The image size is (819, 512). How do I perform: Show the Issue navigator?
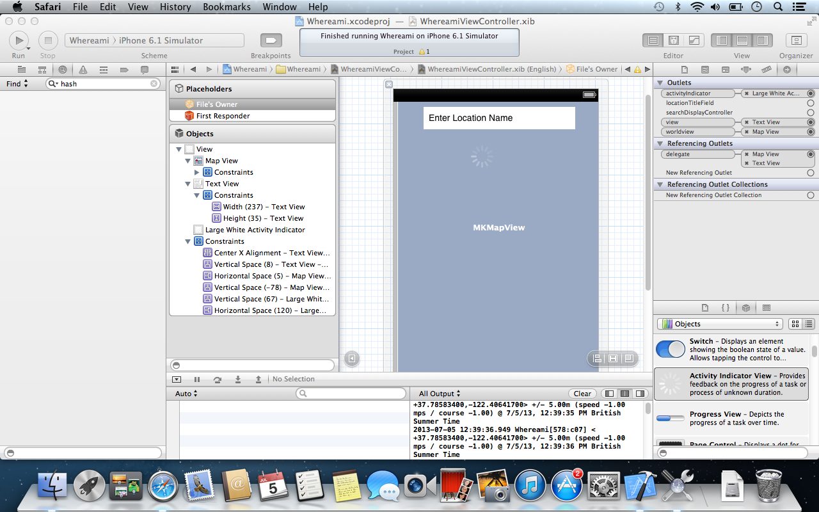[83, 69]
